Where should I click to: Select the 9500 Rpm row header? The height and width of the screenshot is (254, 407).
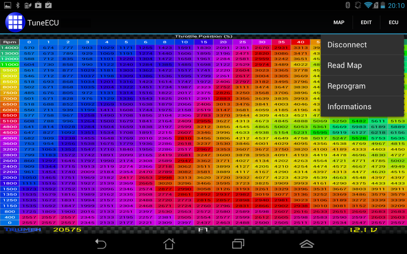(10, 70)
